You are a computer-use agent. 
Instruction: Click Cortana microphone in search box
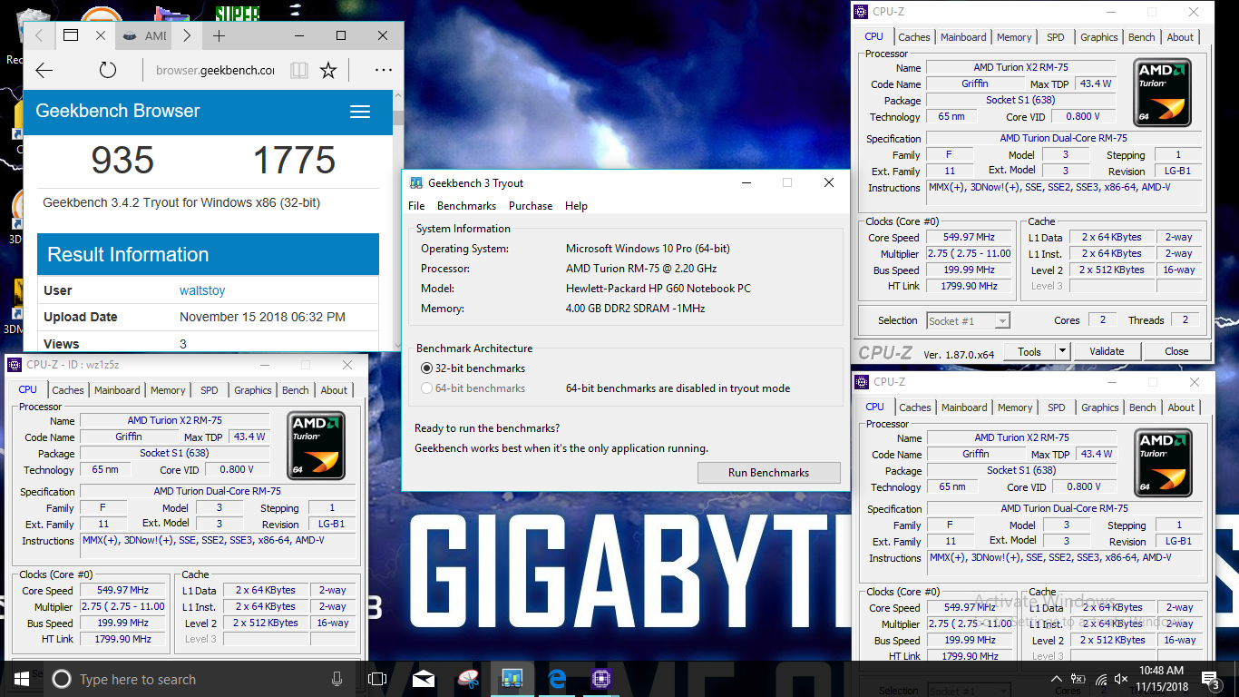(x=337, y=679)
